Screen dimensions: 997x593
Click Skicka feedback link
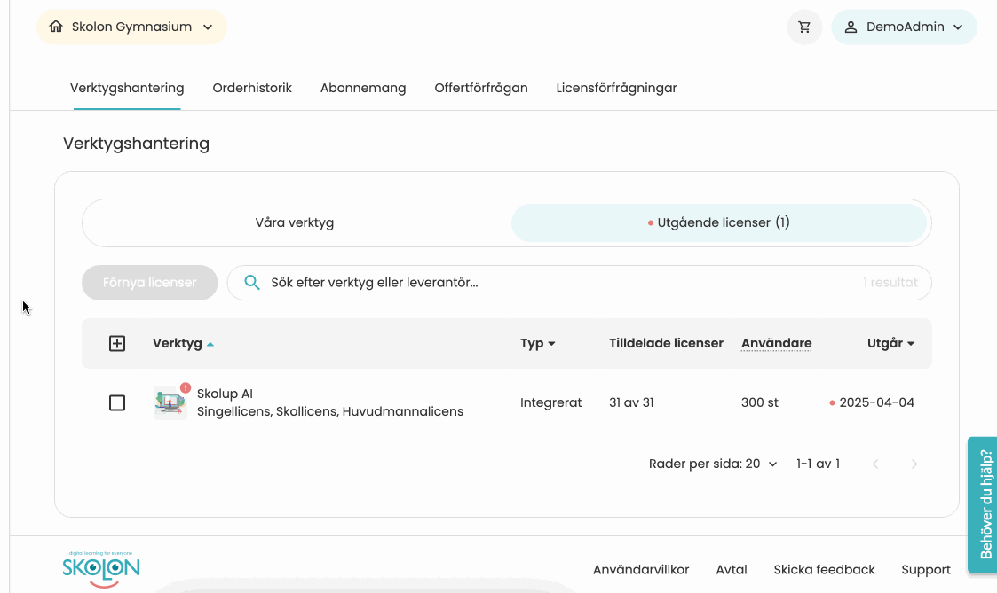824,569
